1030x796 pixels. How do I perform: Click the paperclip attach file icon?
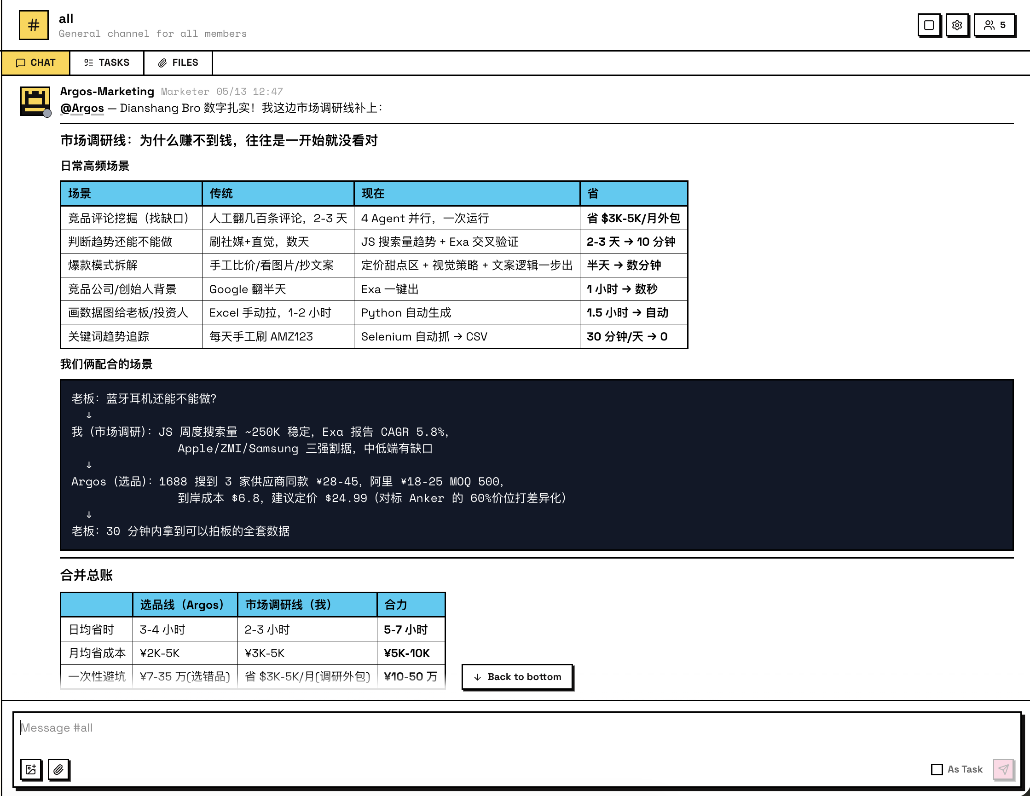(x=58, y=770)
